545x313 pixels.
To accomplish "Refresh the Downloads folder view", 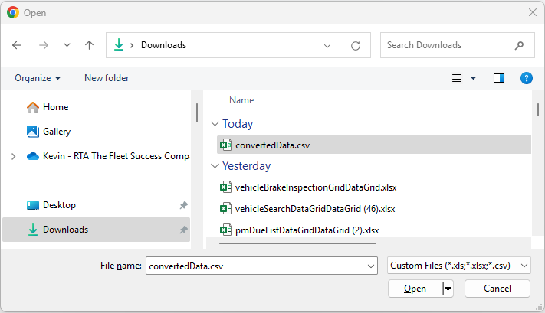I will [x=356, y=45].
